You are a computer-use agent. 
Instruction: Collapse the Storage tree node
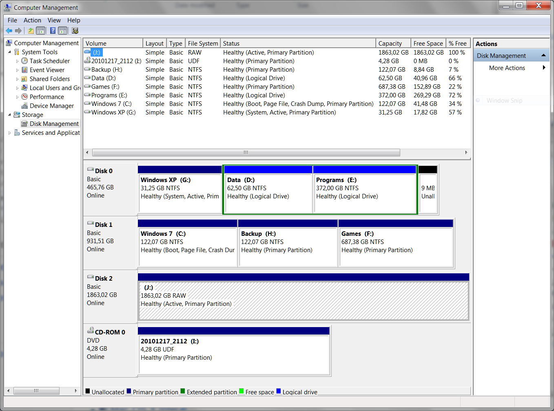(x=9, y=114)
